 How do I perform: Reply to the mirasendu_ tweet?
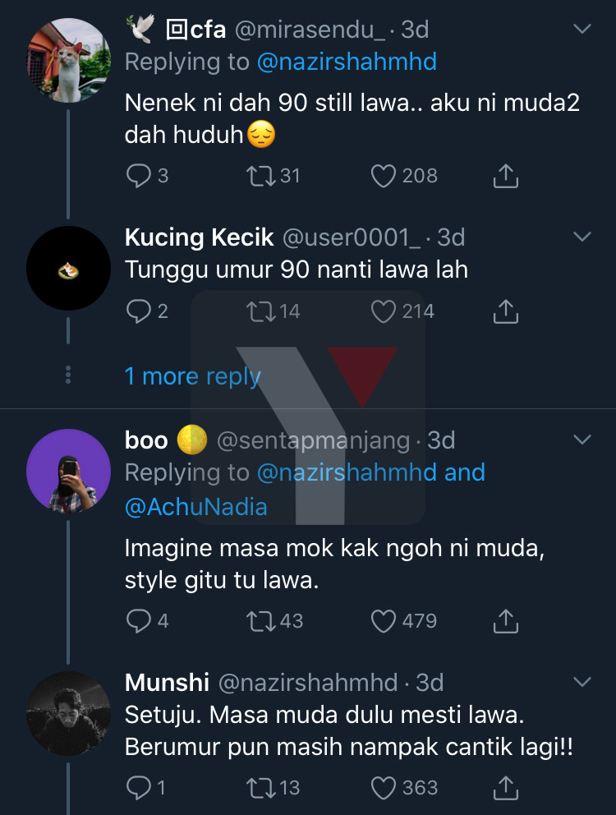coord(138,175)
